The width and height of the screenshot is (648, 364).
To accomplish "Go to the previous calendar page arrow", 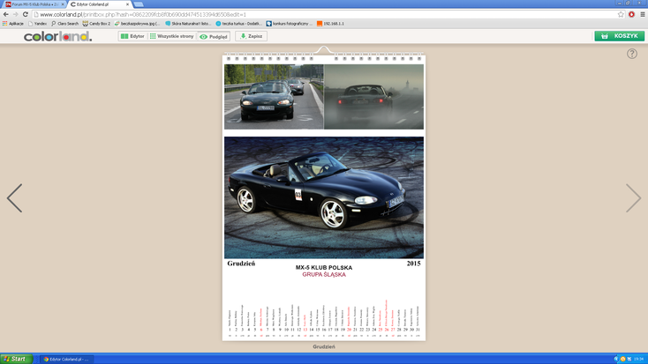I will (15, 198).
